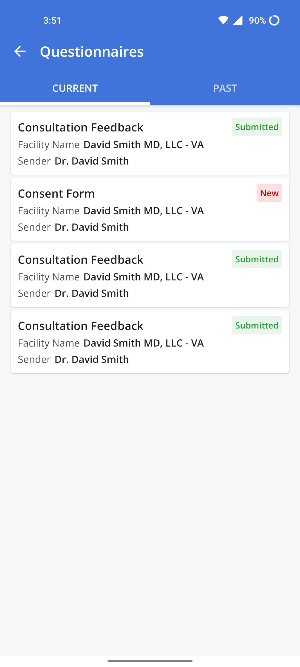Switch to the CURRENT tab

pyautogui.click(x=75, y=88)
